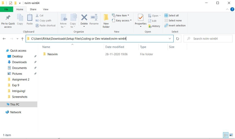Click the Delete red X icon
235x139 pixels.
84,18
